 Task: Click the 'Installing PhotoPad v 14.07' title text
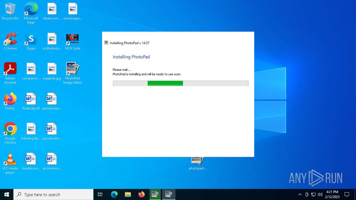pyautogui.click(x=130, y=43)
